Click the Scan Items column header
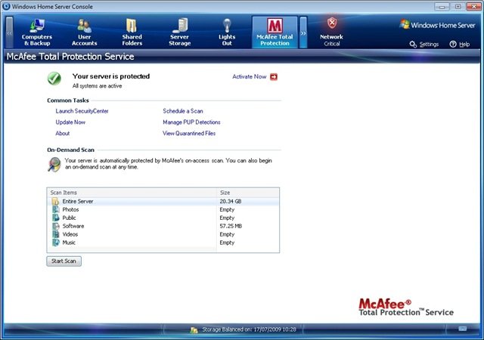484x340 pixels. click(x=132, y=193)
